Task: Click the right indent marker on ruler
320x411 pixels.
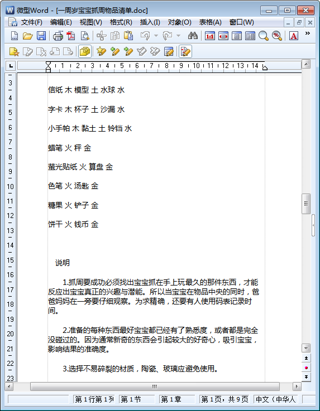Action: pyautogui.click(x=265, y=68)
